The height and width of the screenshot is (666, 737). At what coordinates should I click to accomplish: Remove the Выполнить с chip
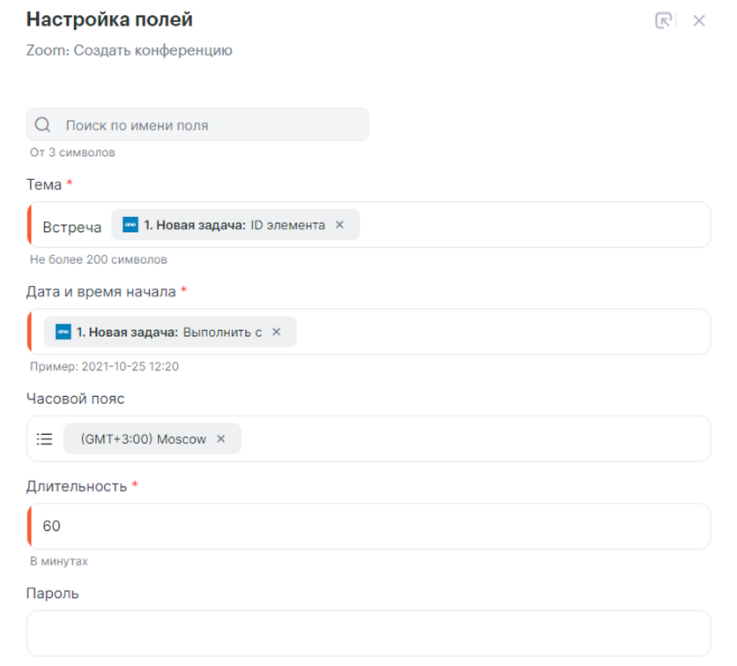pos(276,332)
